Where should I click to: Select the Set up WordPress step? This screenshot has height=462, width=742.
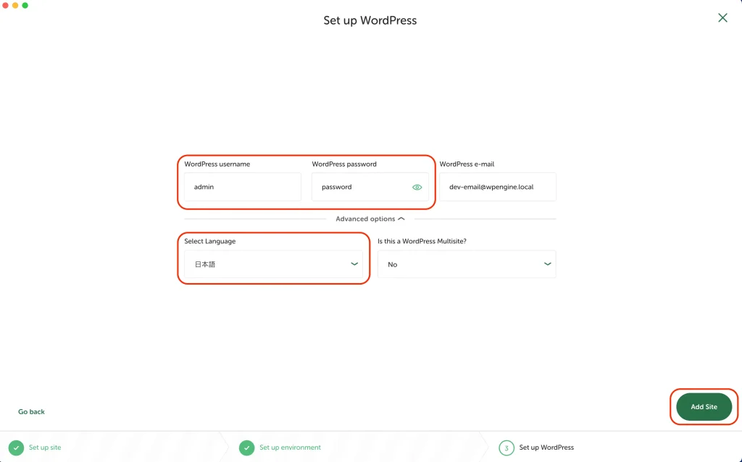coord(546,448)
